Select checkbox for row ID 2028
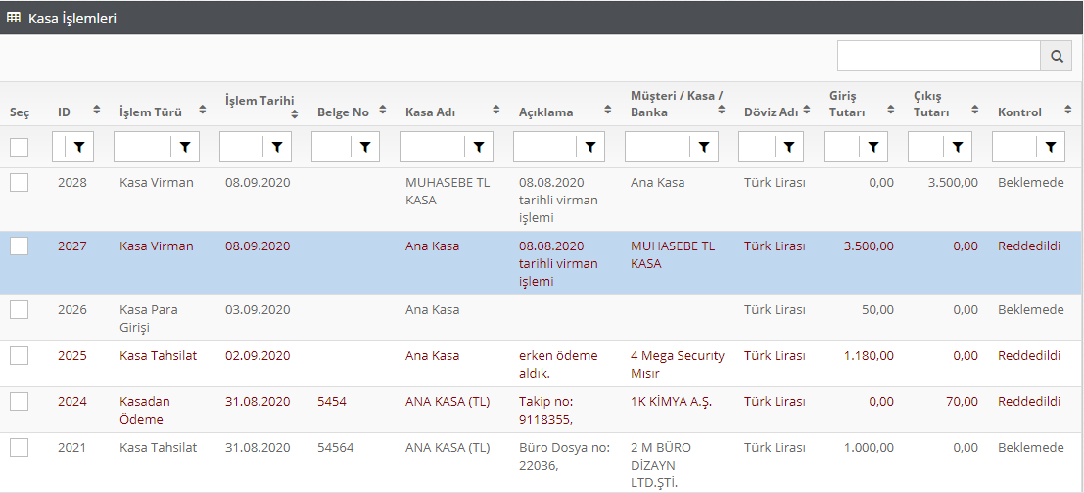1084x493 pixels. (x=20, y=183)
